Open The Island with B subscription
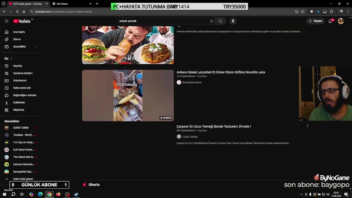This screenshot has height=198, width=352. click(21, 157)
